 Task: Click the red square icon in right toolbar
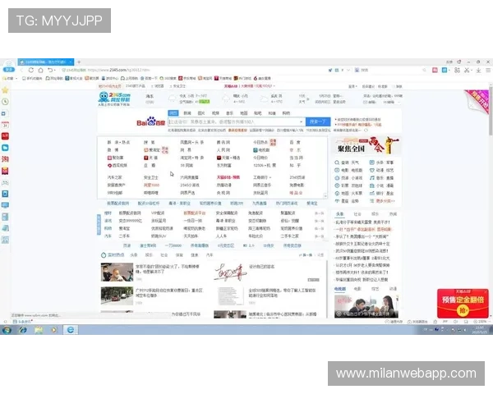(x=435, y=70)
